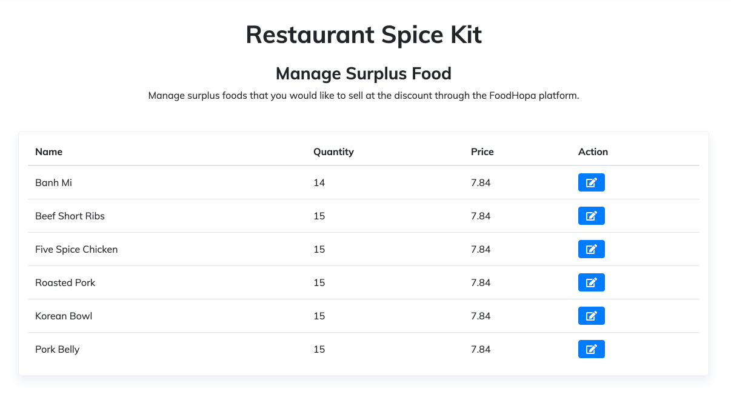Select the Pork Belly price value
The image size is (731, 403).
pos(480,349)
